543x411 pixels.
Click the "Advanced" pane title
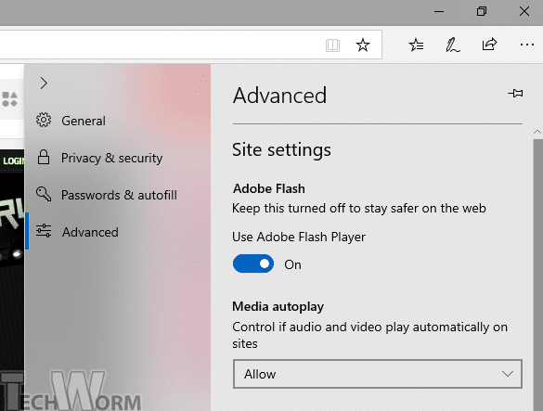[279, 96]
